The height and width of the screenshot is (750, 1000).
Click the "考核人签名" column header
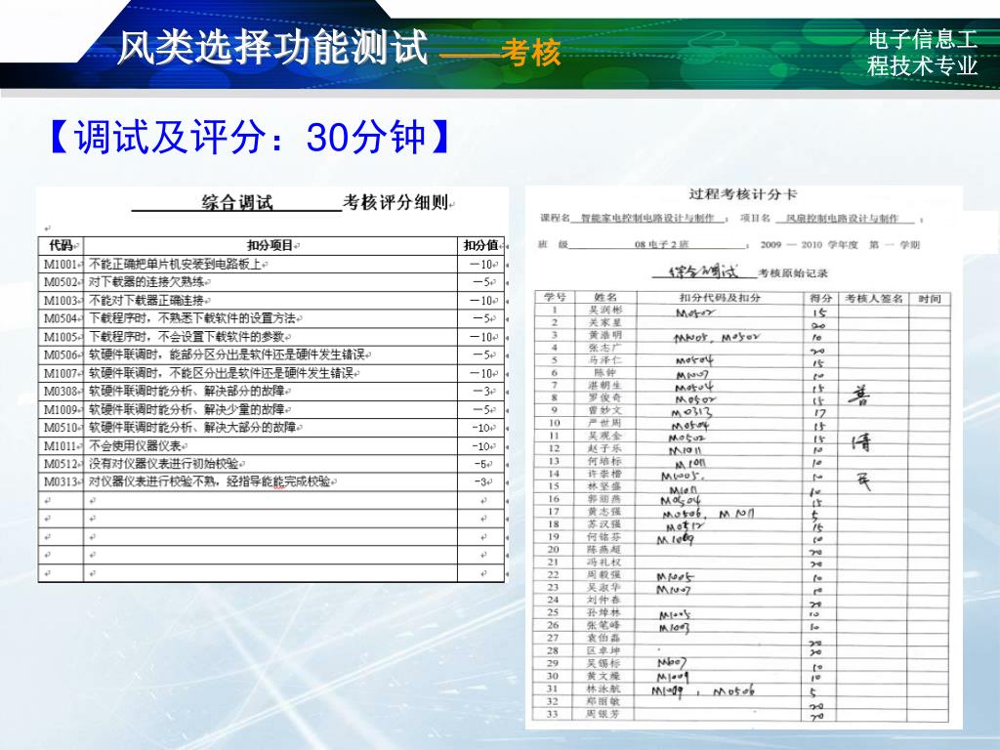(x=874, y=298)
